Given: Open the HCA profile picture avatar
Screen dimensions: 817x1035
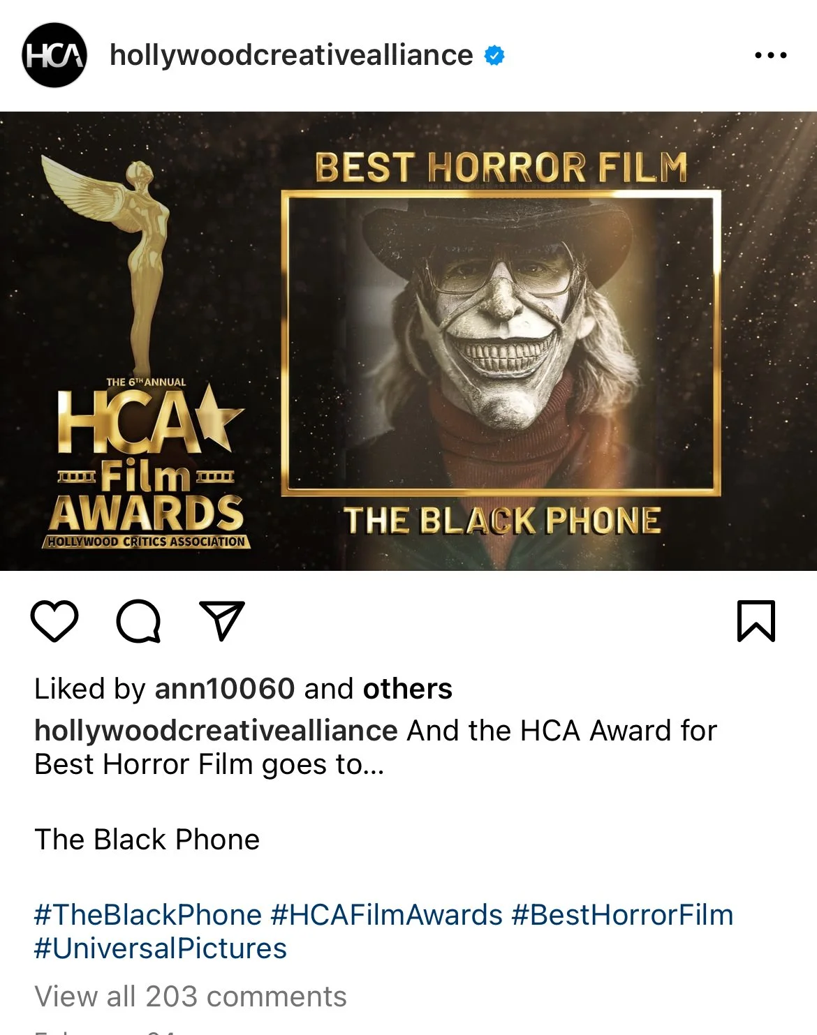Looking at the screenshot, I should pos(54,55).
